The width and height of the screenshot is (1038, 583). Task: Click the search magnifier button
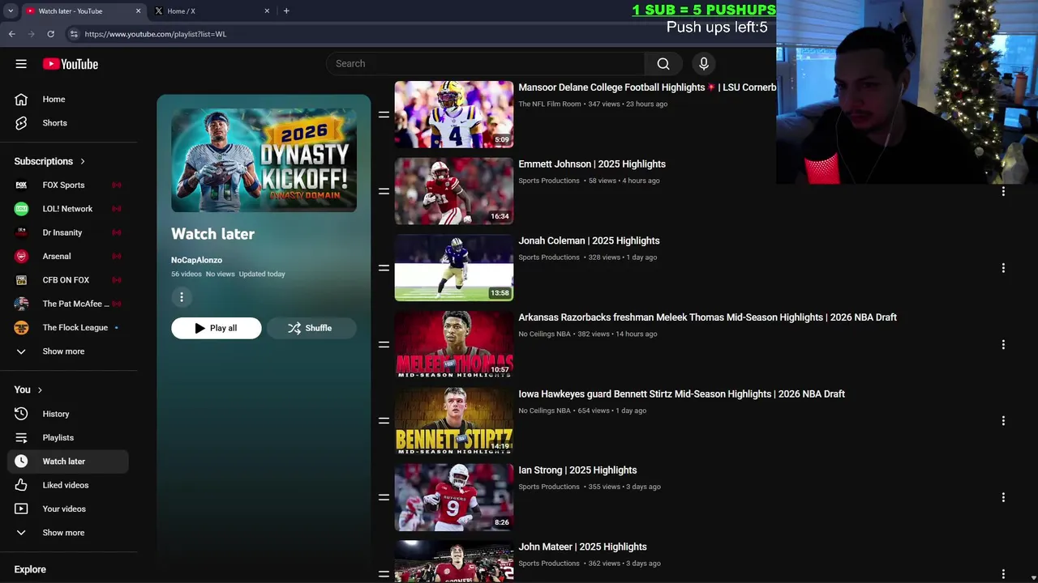coord(663,63)
